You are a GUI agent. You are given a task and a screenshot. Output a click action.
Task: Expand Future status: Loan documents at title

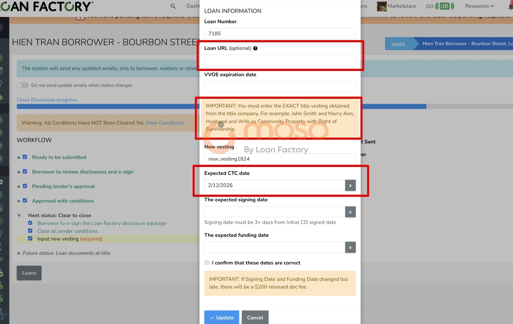click(x=19, y=253)
